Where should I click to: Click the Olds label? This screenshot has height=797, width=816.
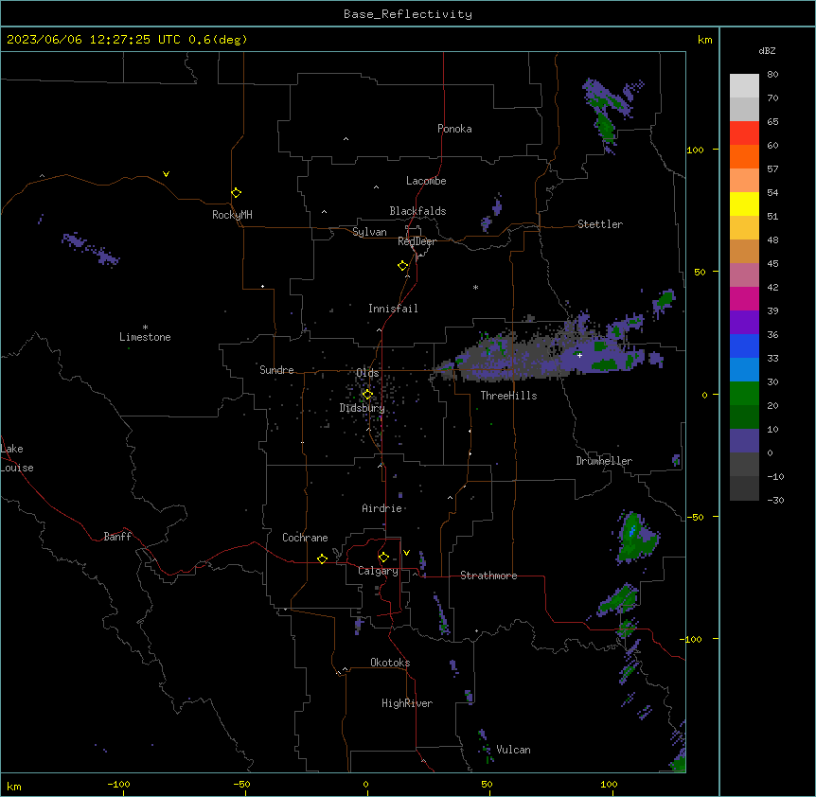click(367, 373)
